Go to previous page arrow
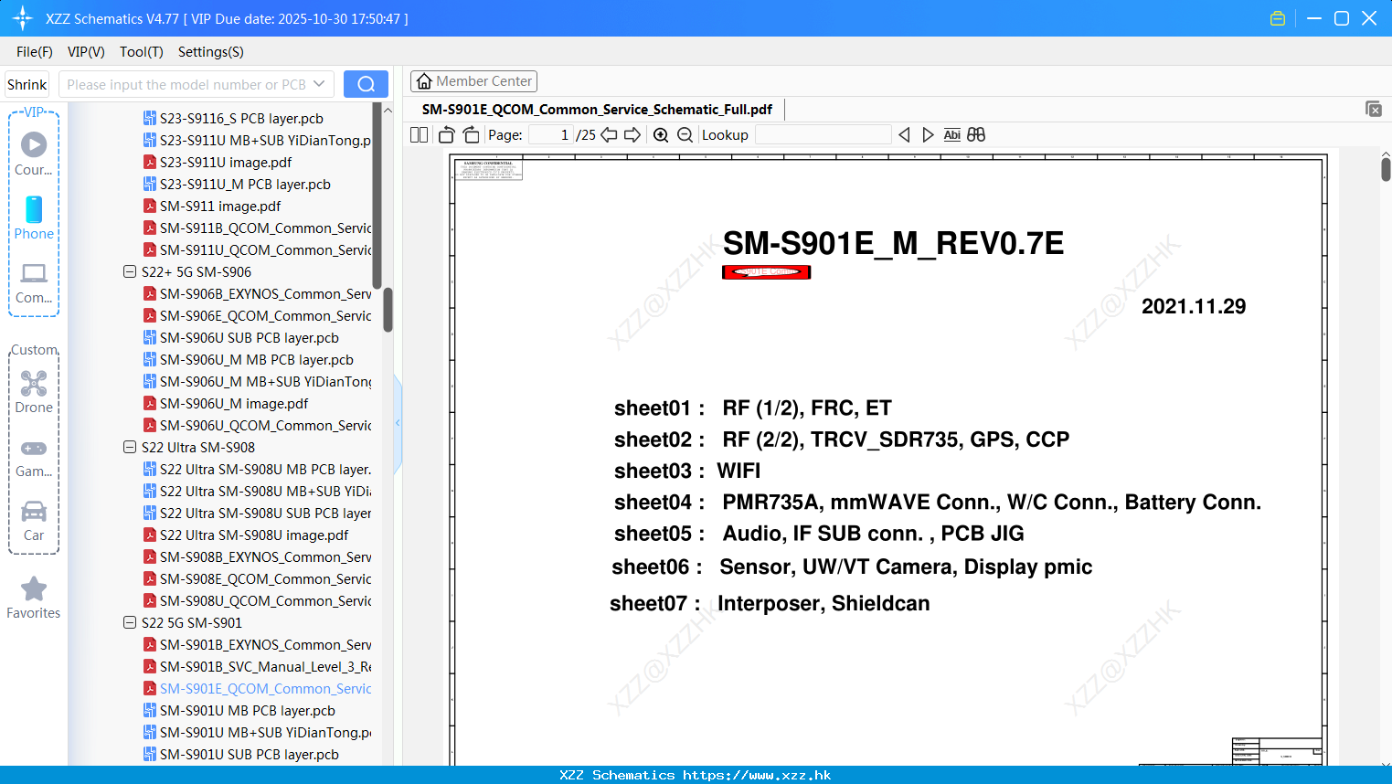This screenshot has width=1392, height=784. pos(609,134)
